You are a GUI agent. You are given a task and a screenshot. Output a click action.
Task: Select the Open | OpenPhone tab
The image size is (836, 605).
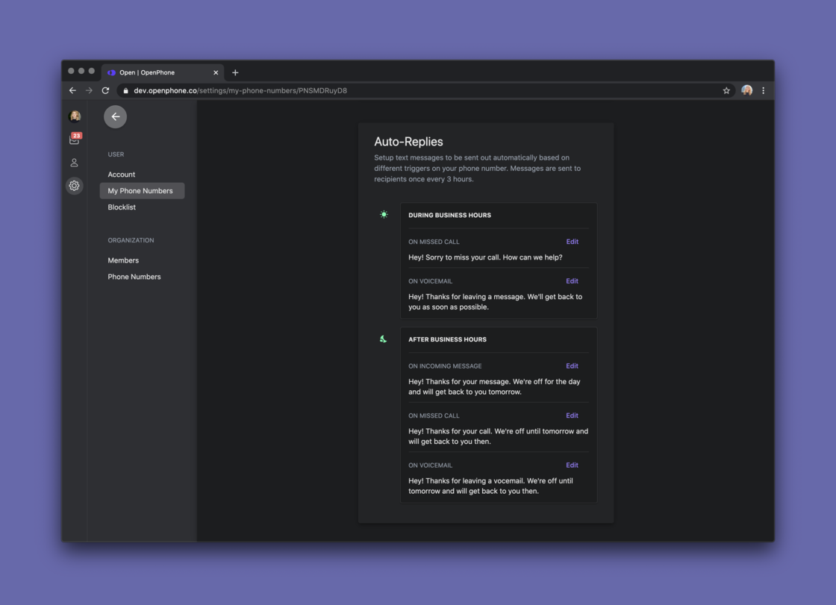click(163, 72)
